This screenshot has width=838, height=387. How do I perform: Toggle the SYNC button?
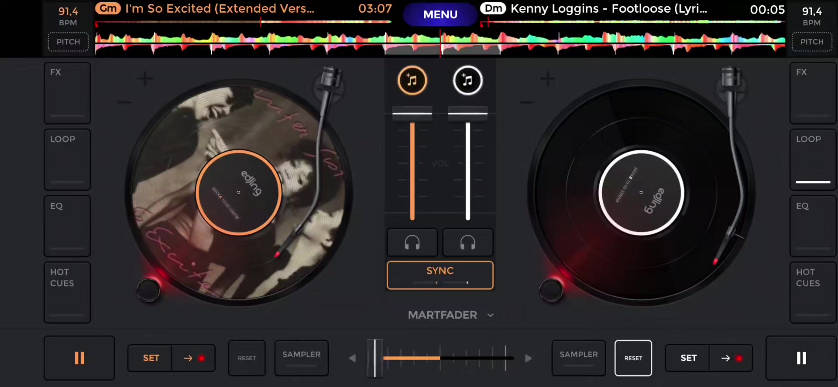[440, 275]
